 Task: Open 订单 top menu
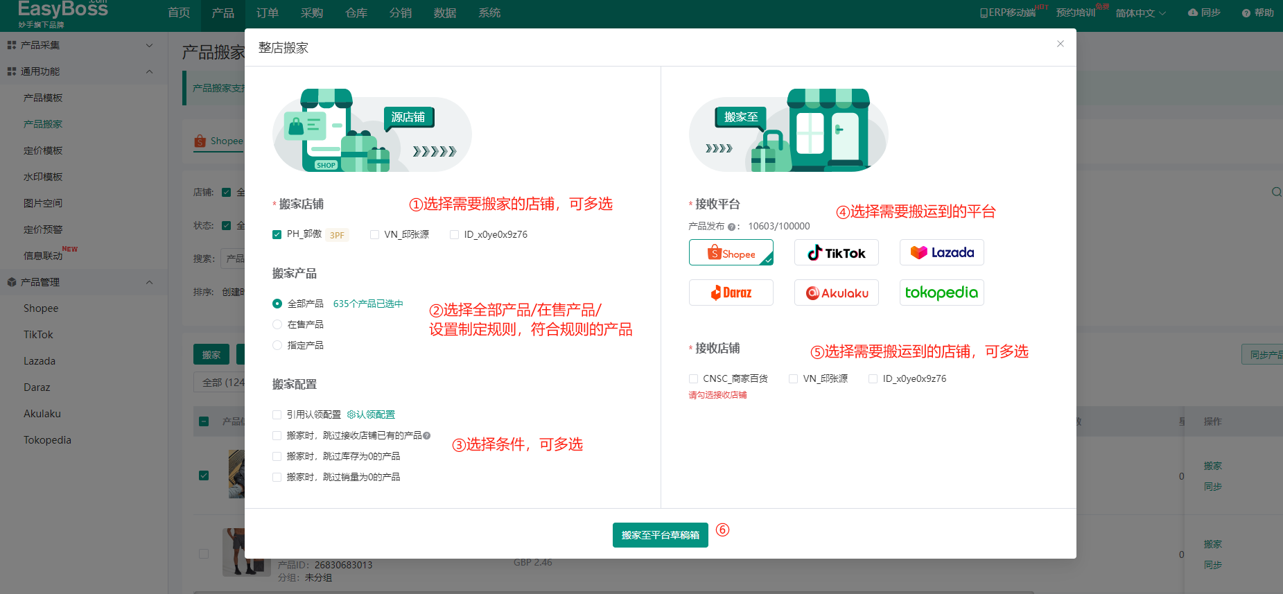[x=268, y=12]
